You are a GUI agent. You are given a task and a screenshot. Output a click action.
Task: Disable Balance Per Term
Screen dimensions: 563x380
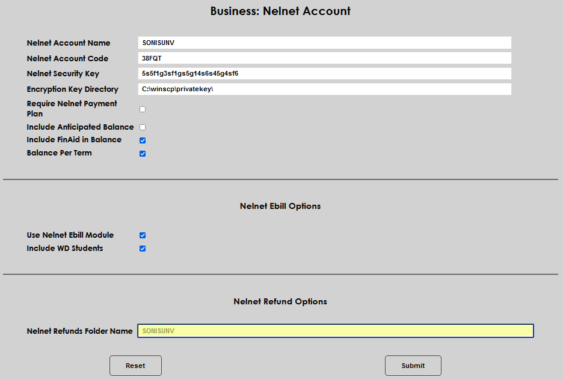(142, 153)
